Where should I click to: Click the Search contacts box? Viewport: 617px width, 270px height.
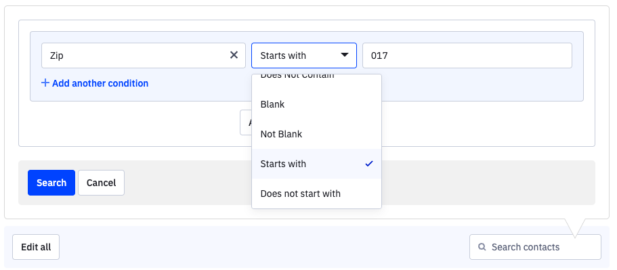[x=535, y=247]
